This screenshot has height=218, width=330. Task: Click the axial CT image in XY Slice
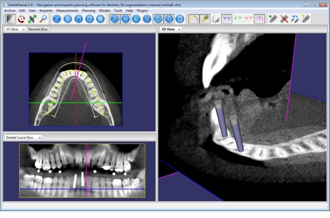(x=75, y=89)
